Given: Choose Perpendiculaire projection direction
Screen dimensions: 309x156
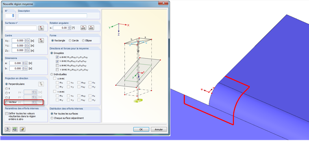Looking at the screenshot, I should [x=7, y=84].
